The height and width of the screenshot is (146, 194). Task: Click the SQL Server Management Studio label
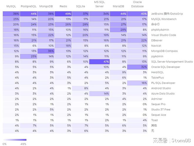(172, 62)
